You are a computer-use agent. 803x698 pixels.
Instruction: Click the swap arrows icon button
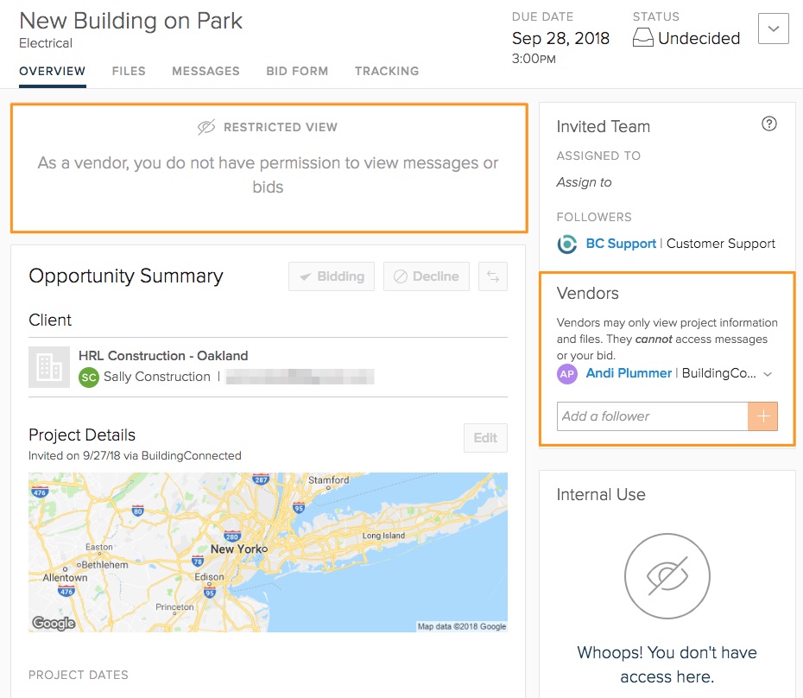493,276
